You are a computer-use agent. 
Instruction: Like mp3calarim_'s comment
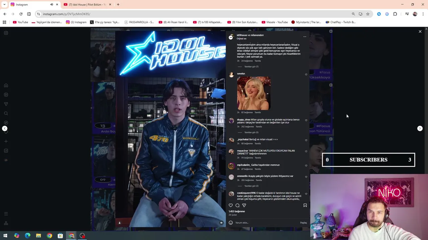(x=306, y=166)
